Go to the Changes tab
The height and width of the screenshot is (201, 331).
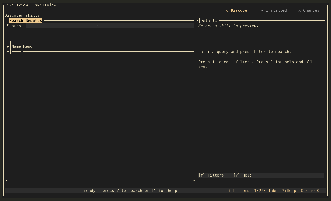[x=309, y=10]
